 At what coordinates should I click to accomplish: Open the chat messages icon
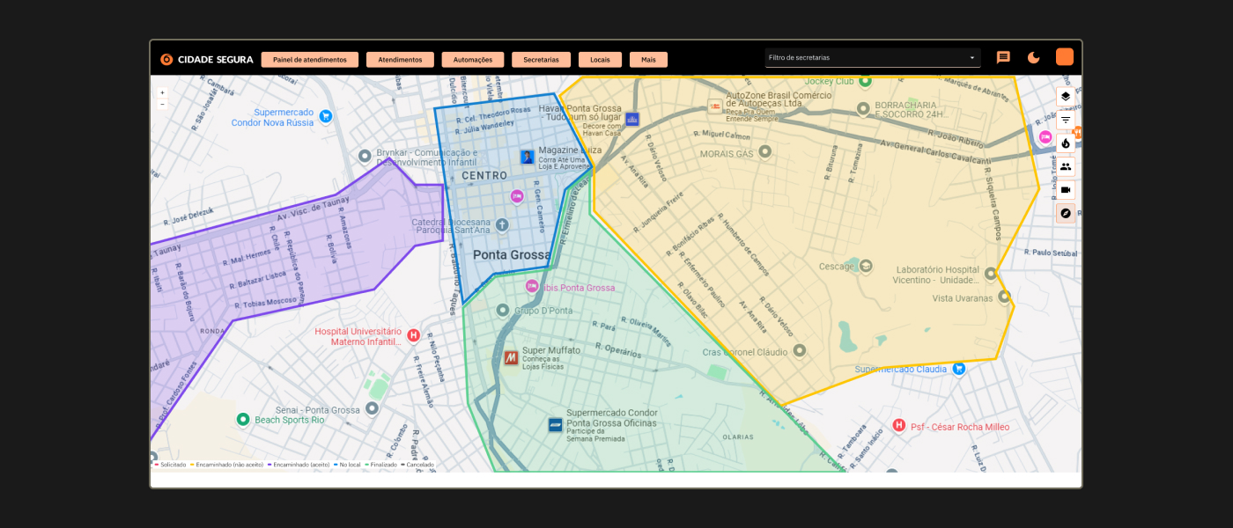[1003, 57]
